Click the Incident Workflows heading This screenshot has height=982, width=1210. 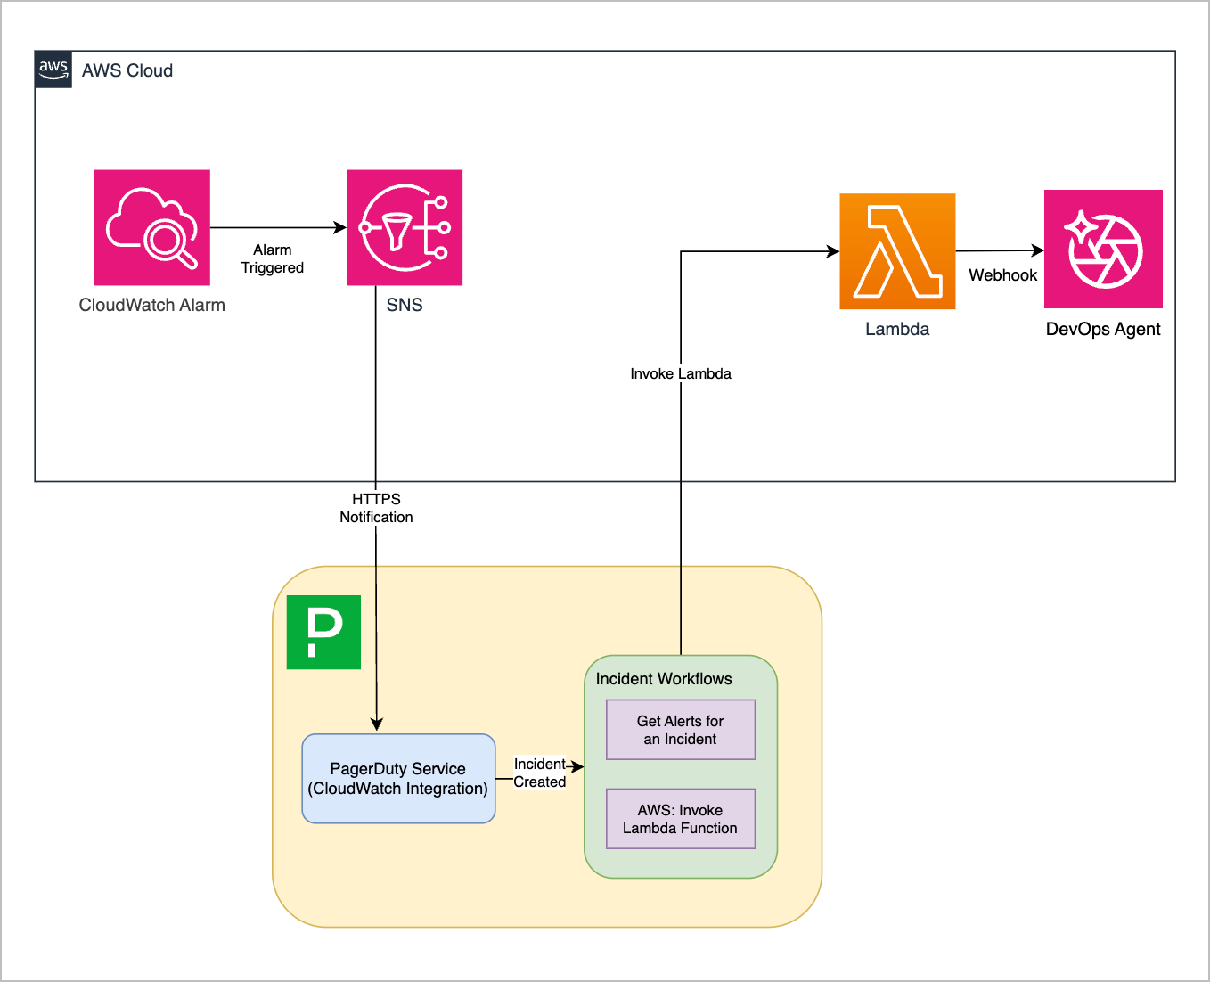coord(664,679)
